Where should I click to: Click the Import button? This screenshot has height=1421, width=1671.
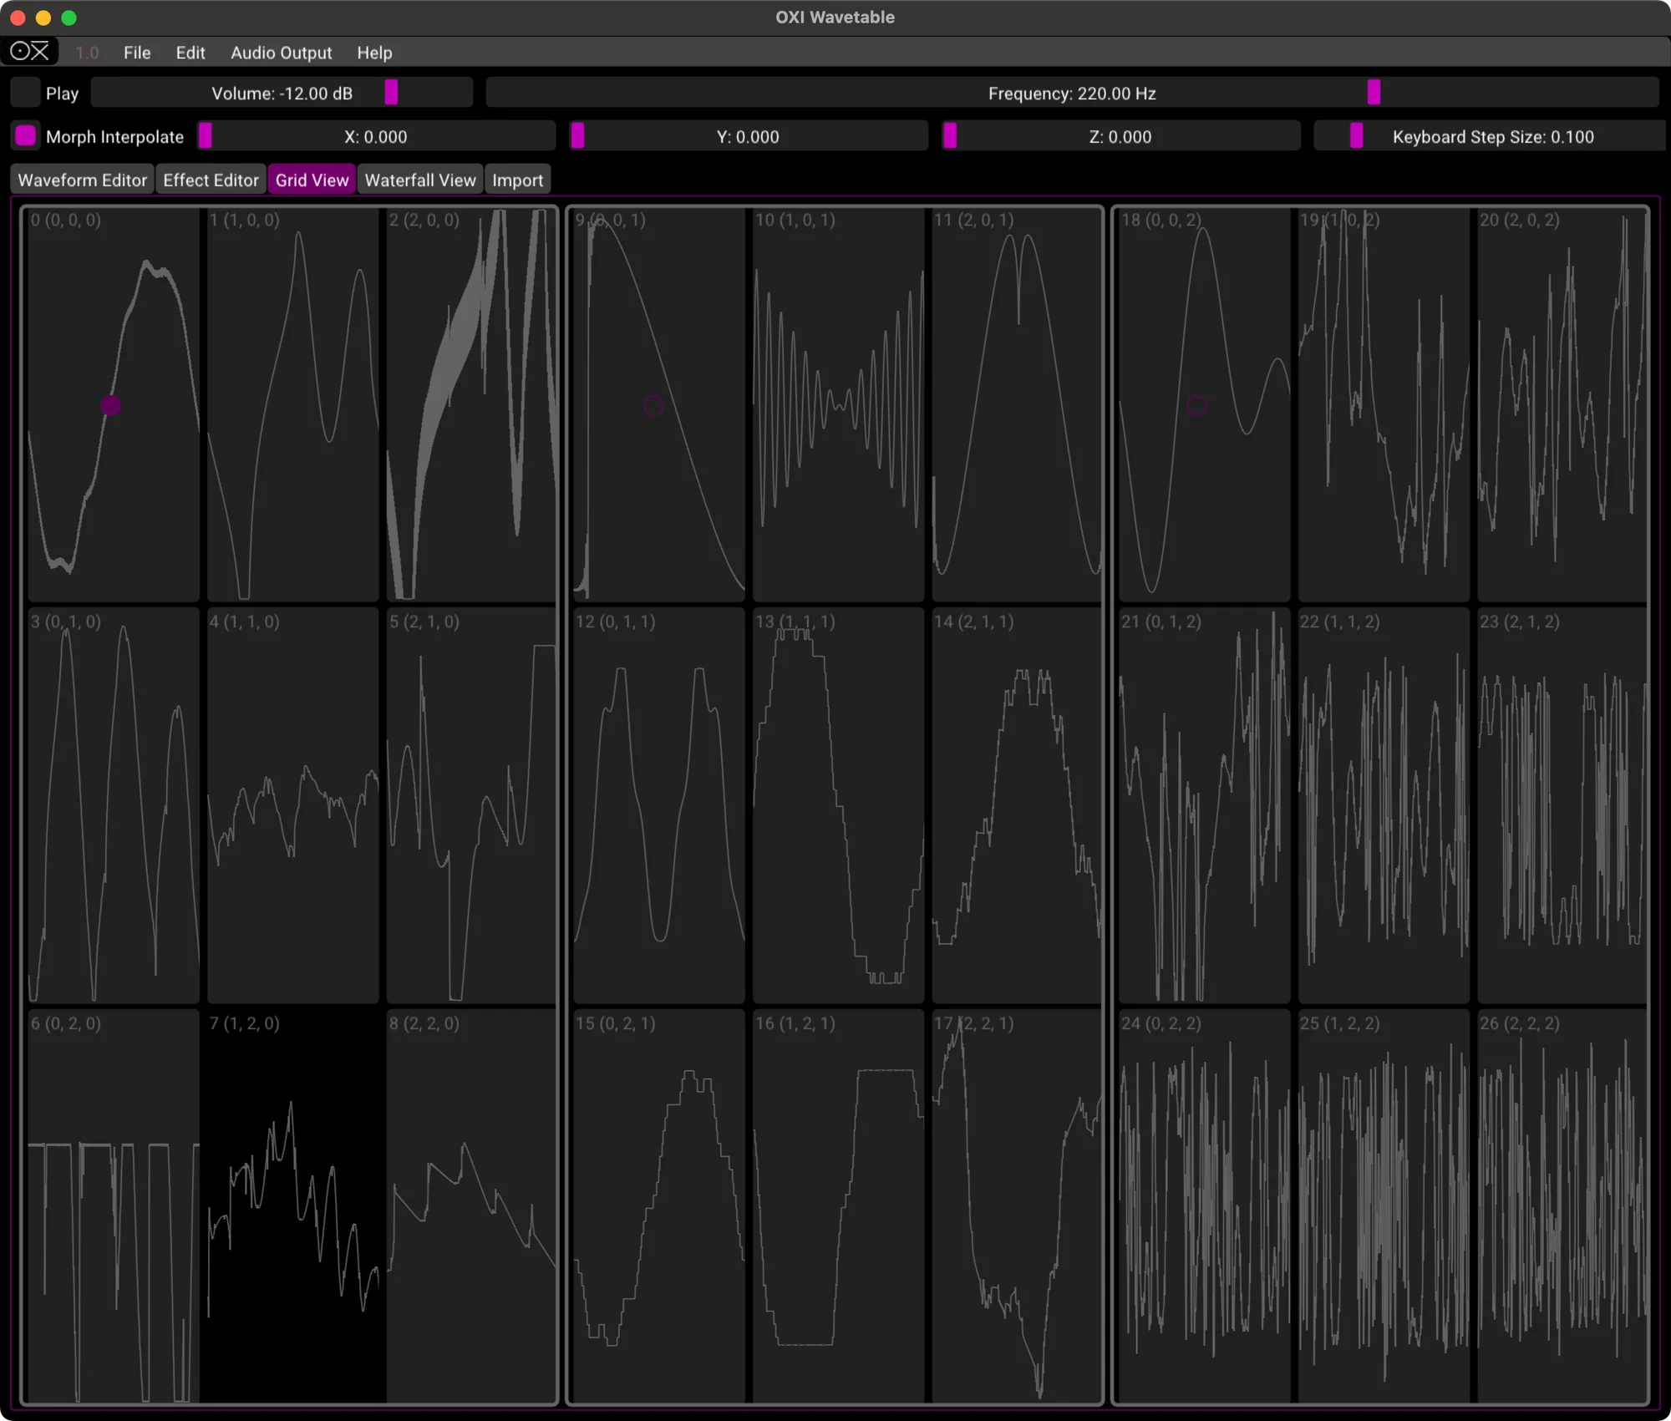coord(517,179)
